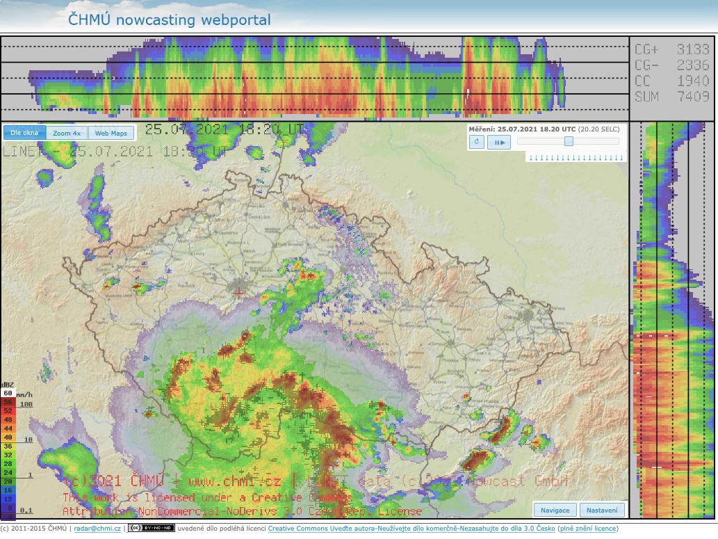Open the Navigace button
The width and height of the screenshot is (718, 539).
click(x=555, y=510)
